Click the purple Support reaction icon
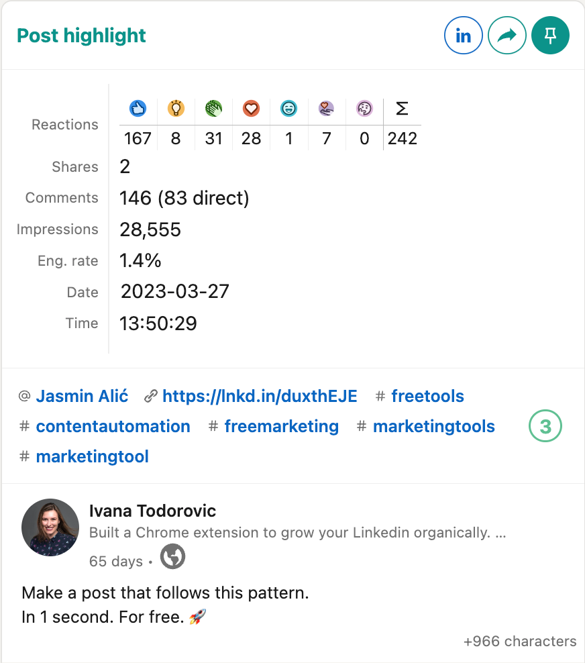Screen dimensions: 585x663 (326, 108)
